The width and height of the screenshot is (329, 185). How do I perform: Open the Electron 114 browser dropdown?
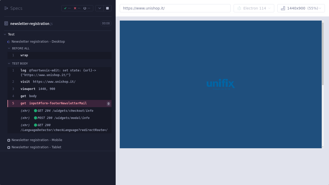tap(269, 8)
